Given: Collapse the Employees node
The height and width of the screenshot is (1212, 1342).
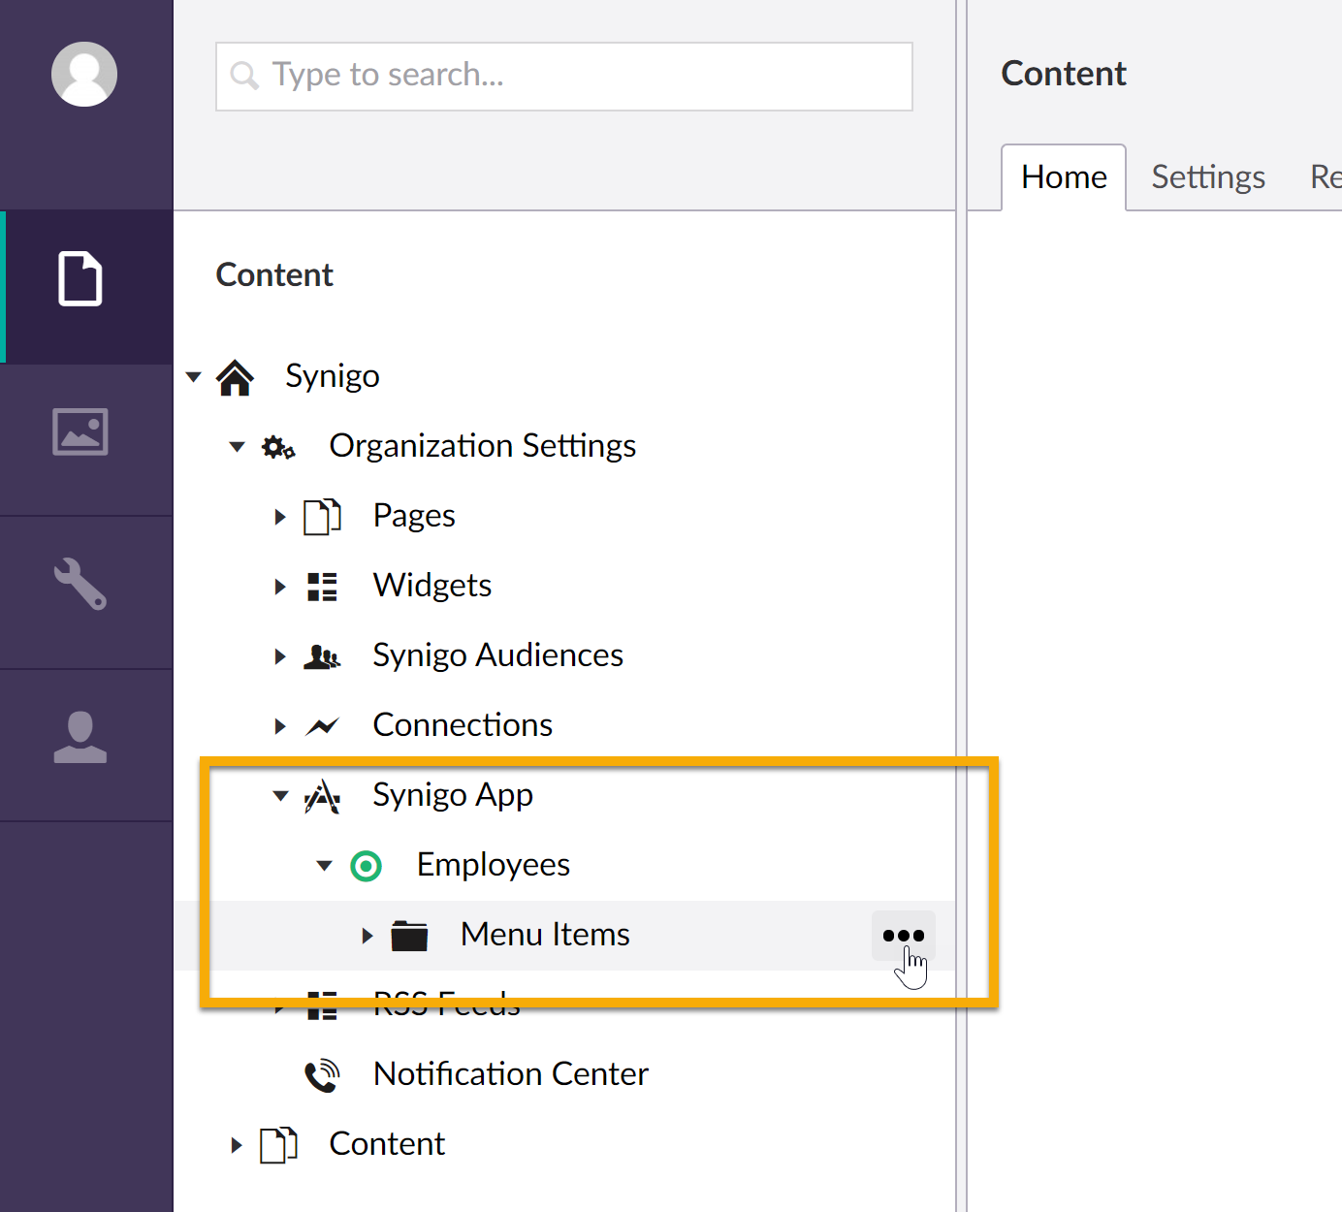Looking at the screenshot, I should (324, 866).
